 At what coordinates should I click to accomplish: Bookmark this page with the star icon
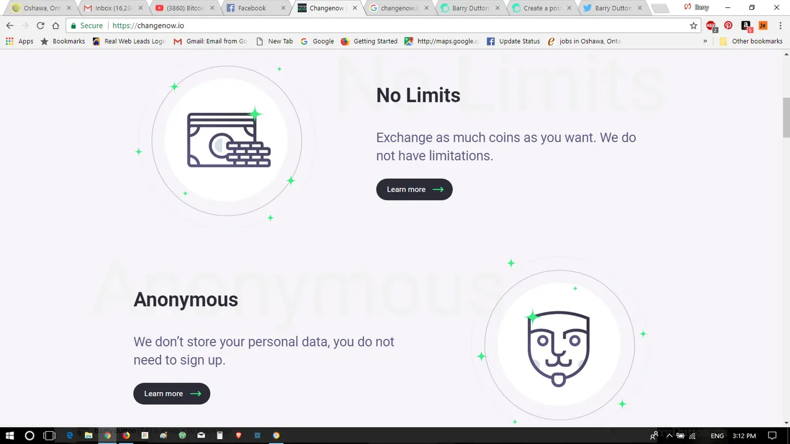coord(693,25)
